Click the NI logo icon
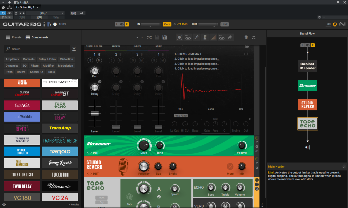This screenshot has height=208, width=348. (x=342, y=24)
